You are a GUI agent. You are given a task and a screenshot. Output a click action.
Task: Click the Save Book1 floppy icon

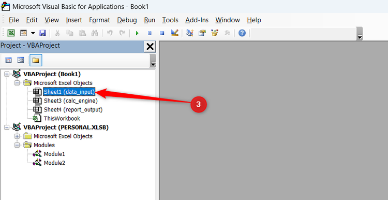coord(42,33)
